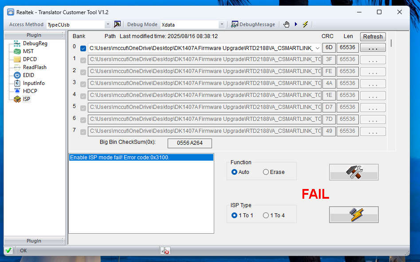Click the lightning bolt toolbar icon
420x262 pixels.
(306, 24)
